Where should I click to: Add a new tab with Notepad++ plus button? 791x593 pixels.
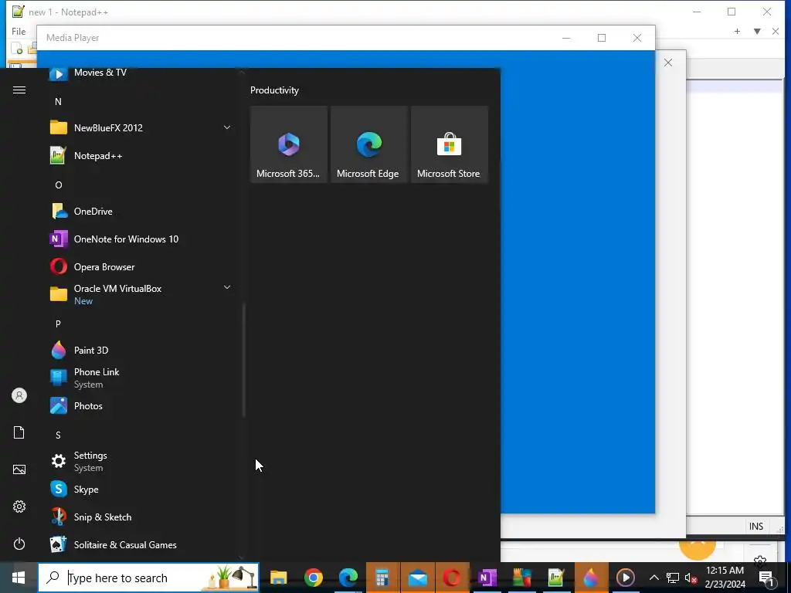click(737, 31)
